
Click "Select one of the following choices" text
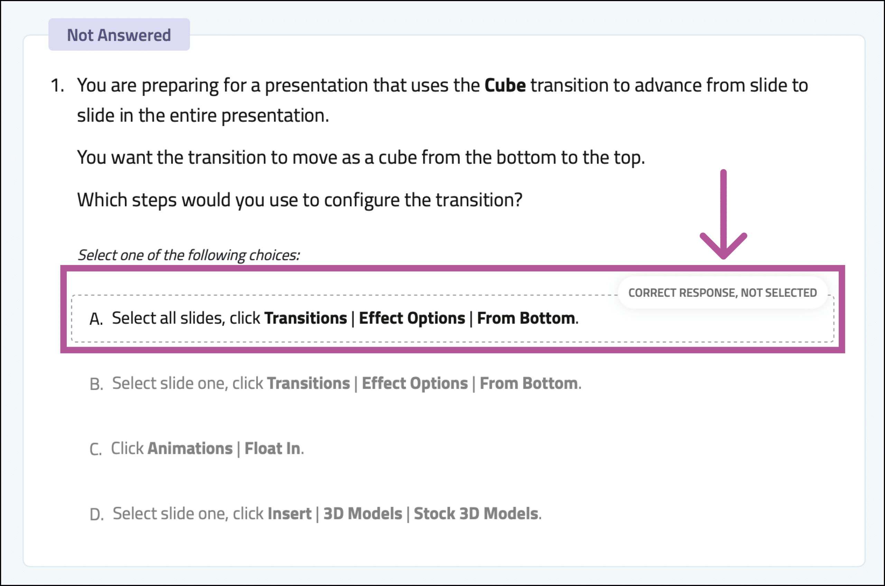[188, 255]
